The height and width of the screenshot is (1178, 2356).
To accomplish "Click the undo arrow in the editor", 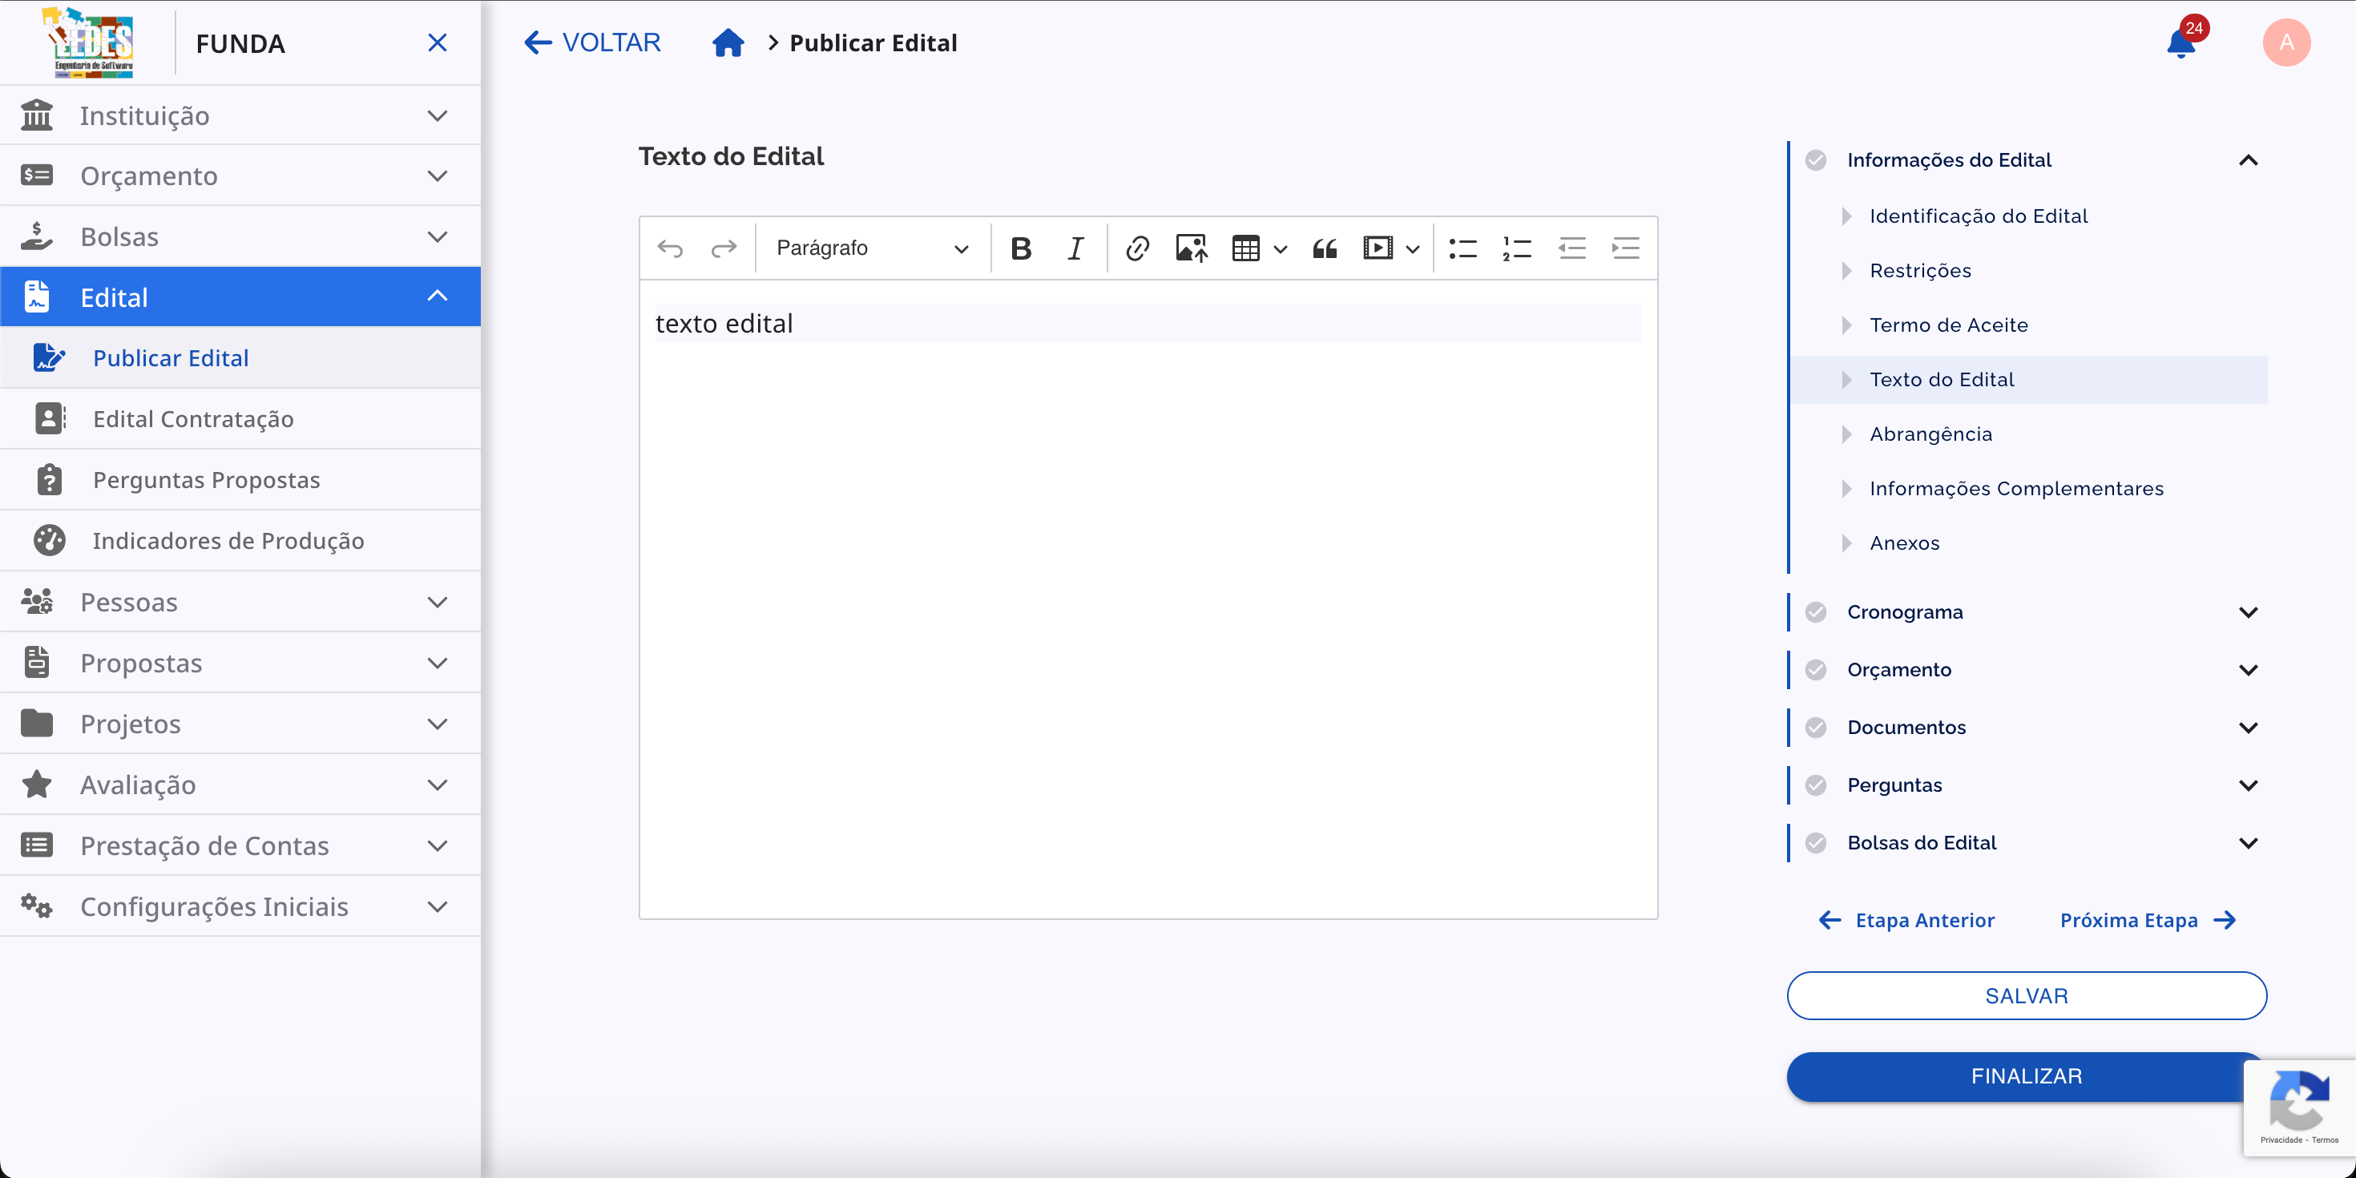I will coord(671,248).
